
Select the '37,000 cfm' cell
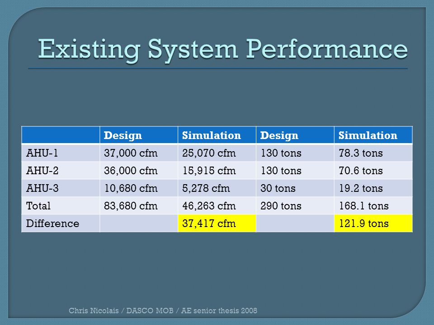(x=139, y=153)
